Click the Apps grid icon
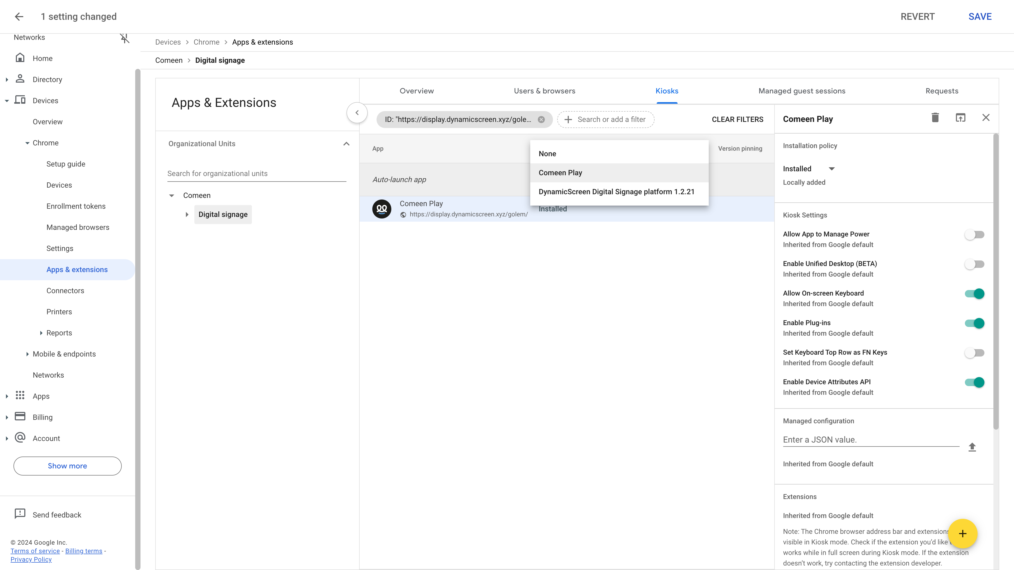The height and width of the screenshot is (570, 1014). click(20, 395)
